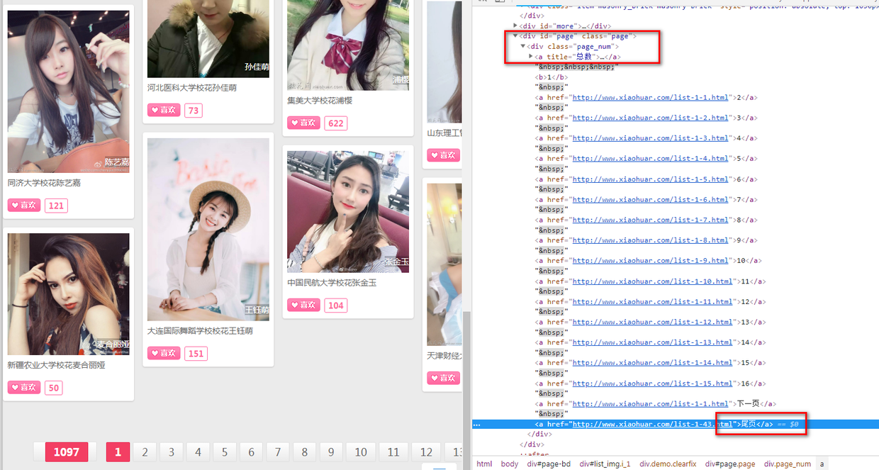879x470 pixels.
Task: Go to pagination page 2
Action: pos(145,452)
